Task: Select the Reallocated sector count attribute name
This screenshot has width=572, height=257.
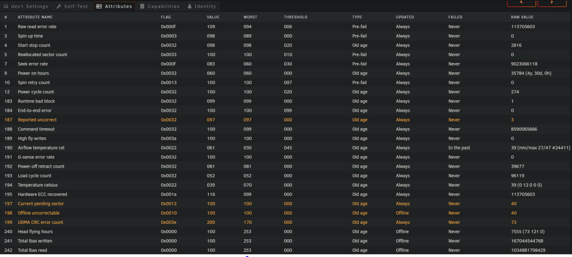Action: pos(42,55)
